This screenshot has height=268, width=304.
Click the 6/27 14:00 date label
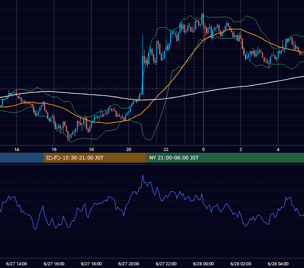click(x=17, y=264)
